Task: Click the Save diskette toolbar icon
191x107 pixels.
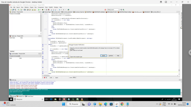Action: pos(25,10)
